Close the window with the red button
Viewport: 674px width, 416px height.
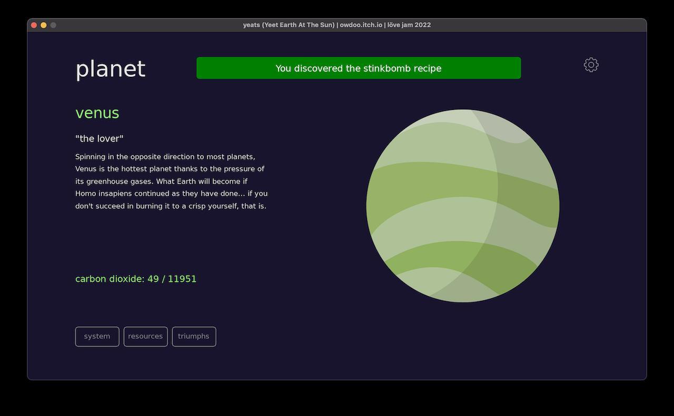pyautogui.click(x=34, y=25)
